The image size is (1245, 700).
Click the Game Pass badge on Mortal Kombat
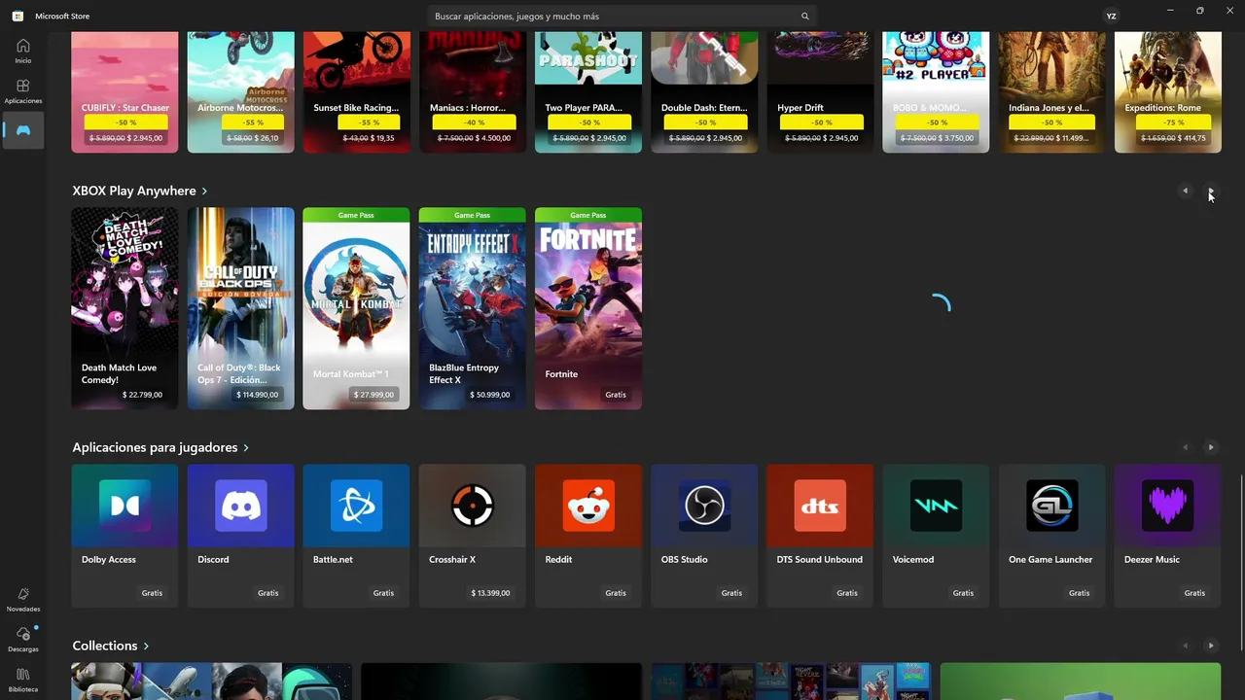pos(356,215)
